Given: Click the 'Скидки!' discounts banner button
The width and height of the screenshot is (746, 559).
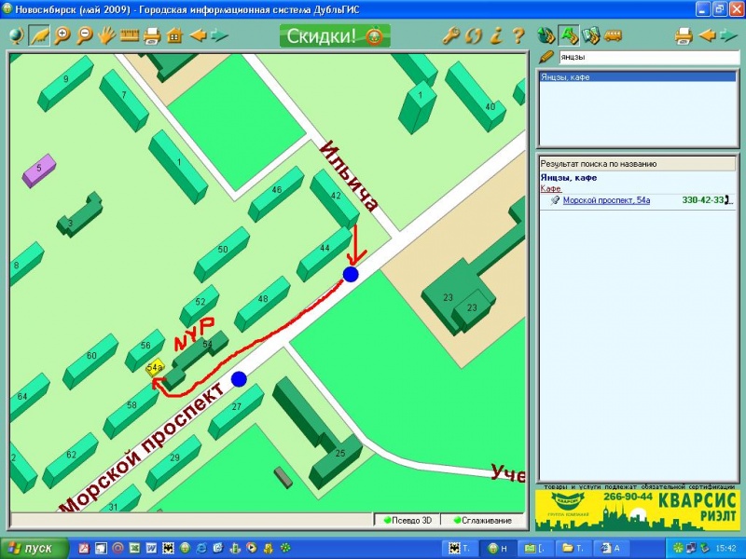Looking at the screenshot, I should pyautogui.click(x=335, y=36).
